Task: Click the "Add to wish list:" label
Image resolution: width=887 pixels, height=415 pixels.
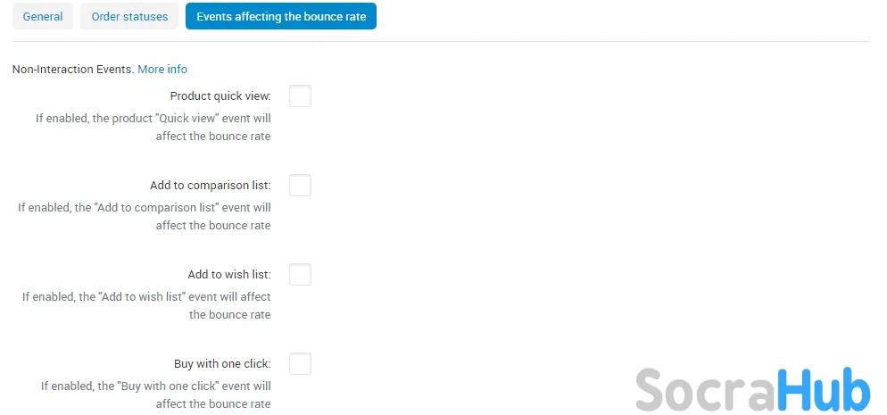Action: click(x=229, y=275)
